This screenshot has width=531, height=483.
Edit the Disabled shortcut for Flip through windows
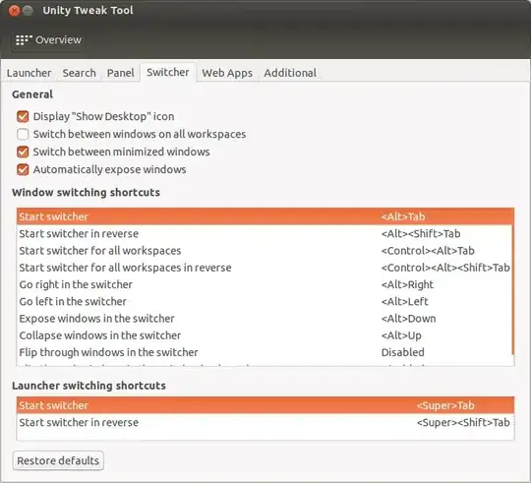click(402, 352)
